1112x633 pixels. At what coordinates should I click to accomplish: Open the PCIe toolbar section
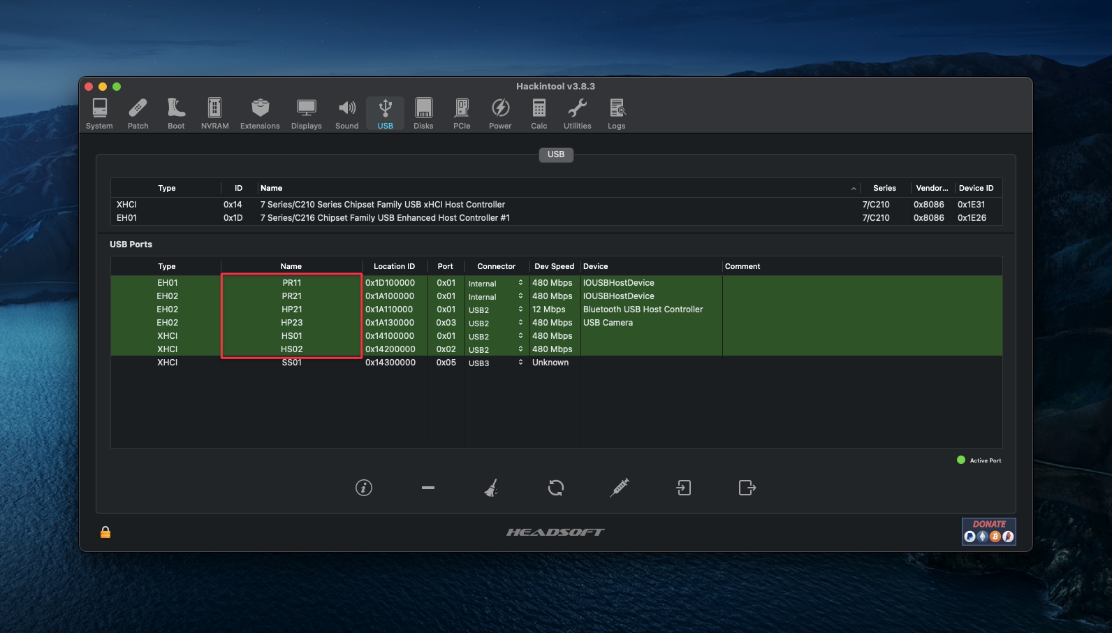[462, 114]
